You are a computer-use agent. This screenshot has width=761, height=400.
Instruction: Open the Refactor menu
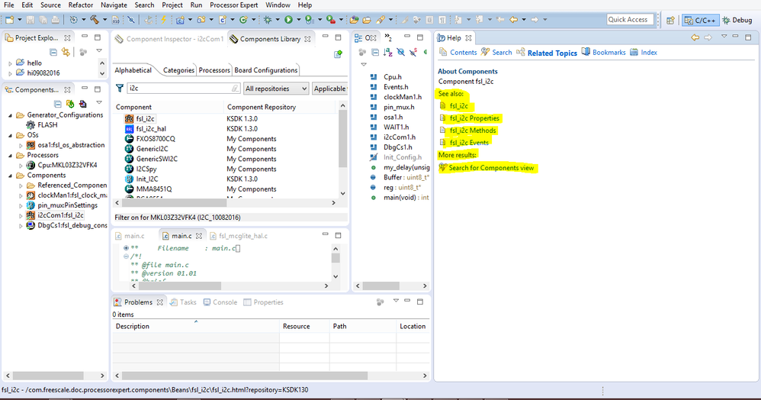tap(81, 5)
